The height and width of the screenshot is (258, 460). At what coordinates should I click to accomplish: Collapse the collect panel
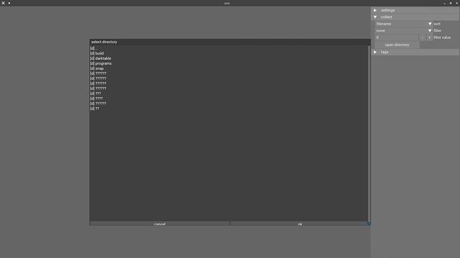tap(415, 17)
